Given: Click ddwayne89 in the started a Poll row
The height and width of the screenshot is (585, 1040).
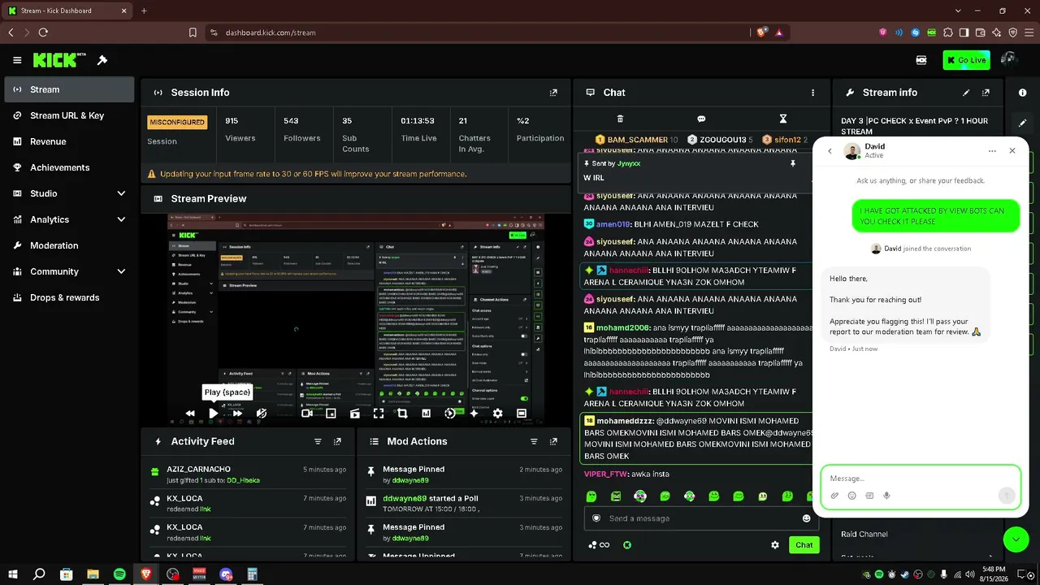Looking at the screenshot, I should click(x=405, y=498).
